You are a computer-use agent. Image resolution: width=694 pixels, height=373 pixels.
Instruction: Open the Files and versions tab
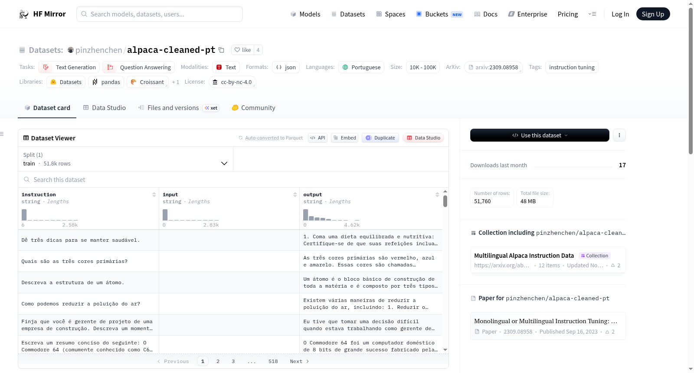pyautogui.click(x=179, y=108)
